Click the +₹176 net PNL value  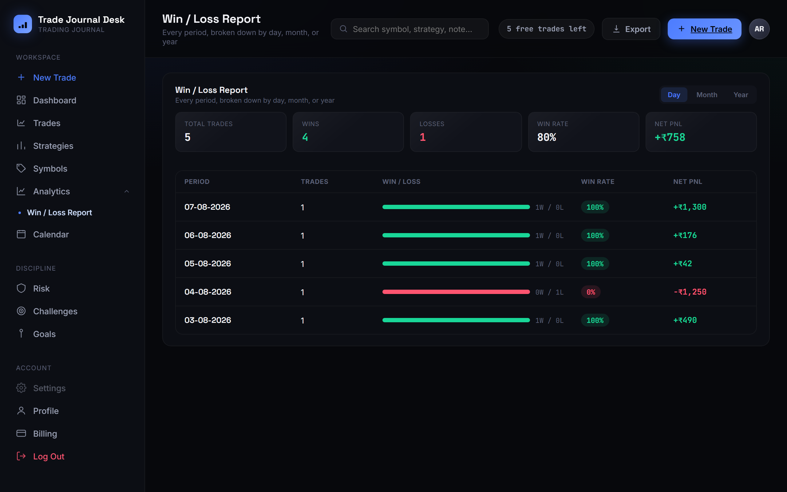click(x=685, y=235)
